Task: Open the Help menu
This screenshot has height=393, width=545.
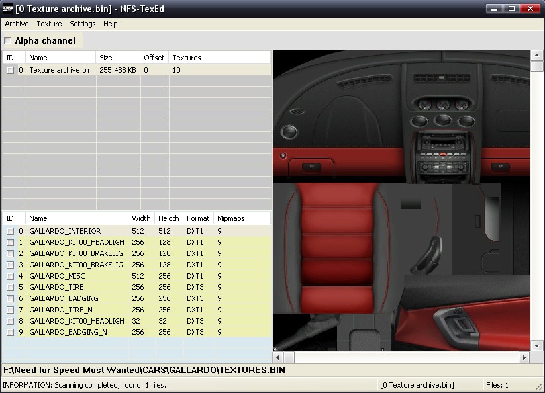Action: click(x=110, y=24)
